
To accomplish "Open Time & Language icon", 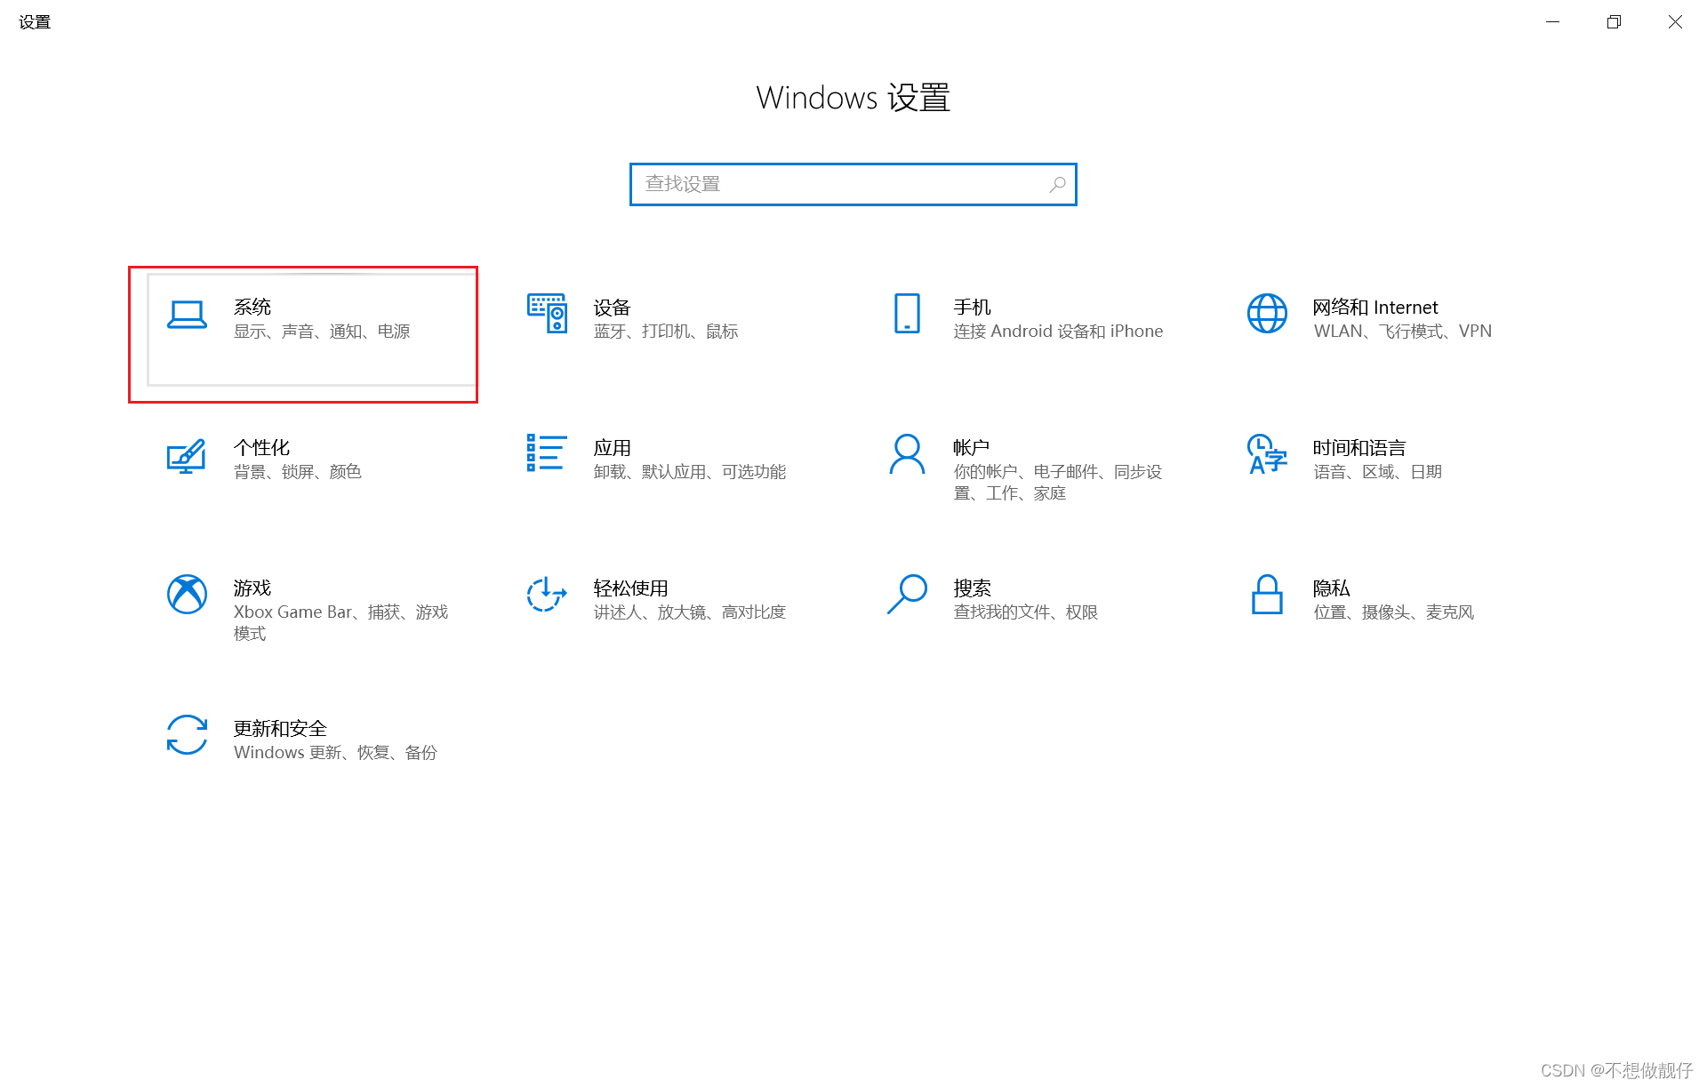I will click(x=1267, y=454).
